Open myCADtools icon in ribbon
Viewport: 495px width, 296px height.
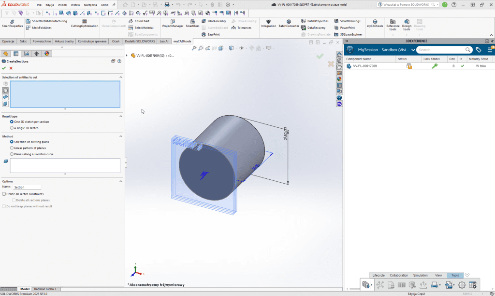pyautogui.click(x=375, y=23)
